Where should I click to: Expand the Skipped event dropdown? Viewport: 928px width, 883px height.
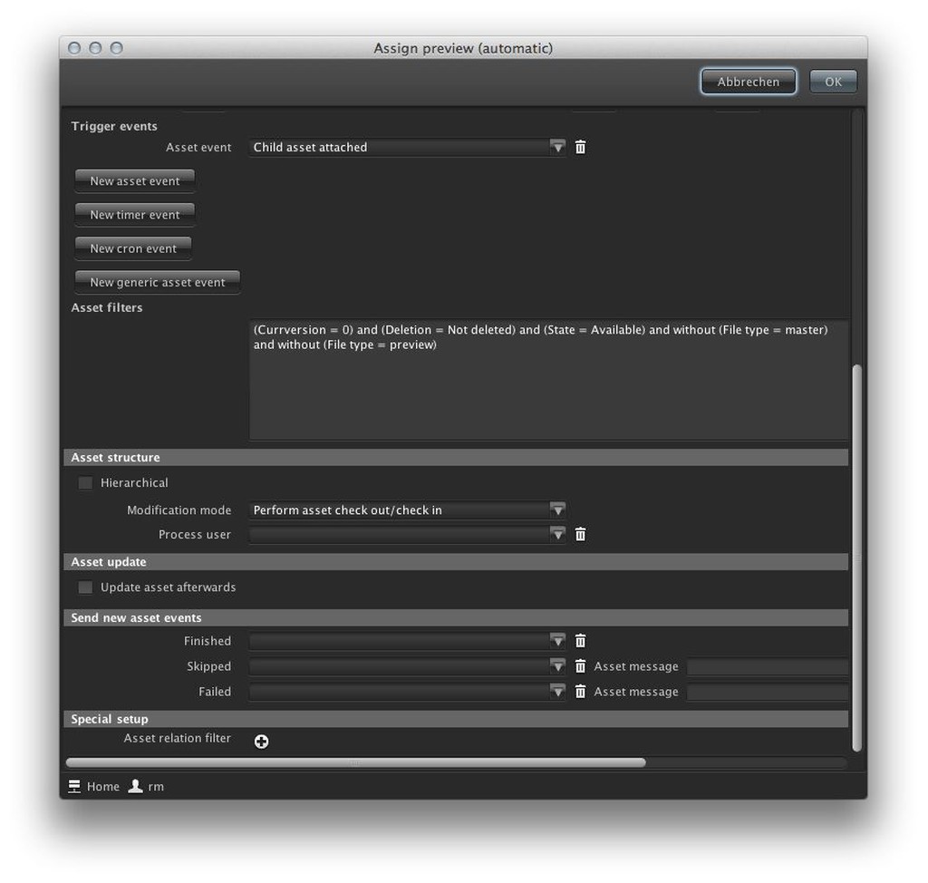coord(556,665)
